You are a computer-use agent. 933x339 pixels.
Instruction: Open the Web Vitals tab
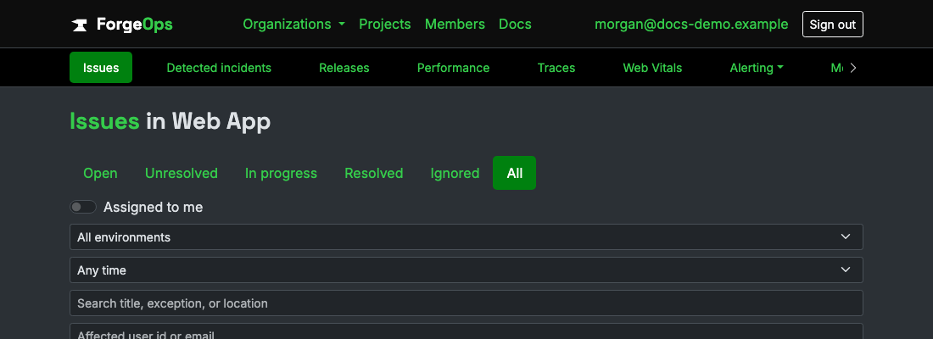(x=652, y=68)
